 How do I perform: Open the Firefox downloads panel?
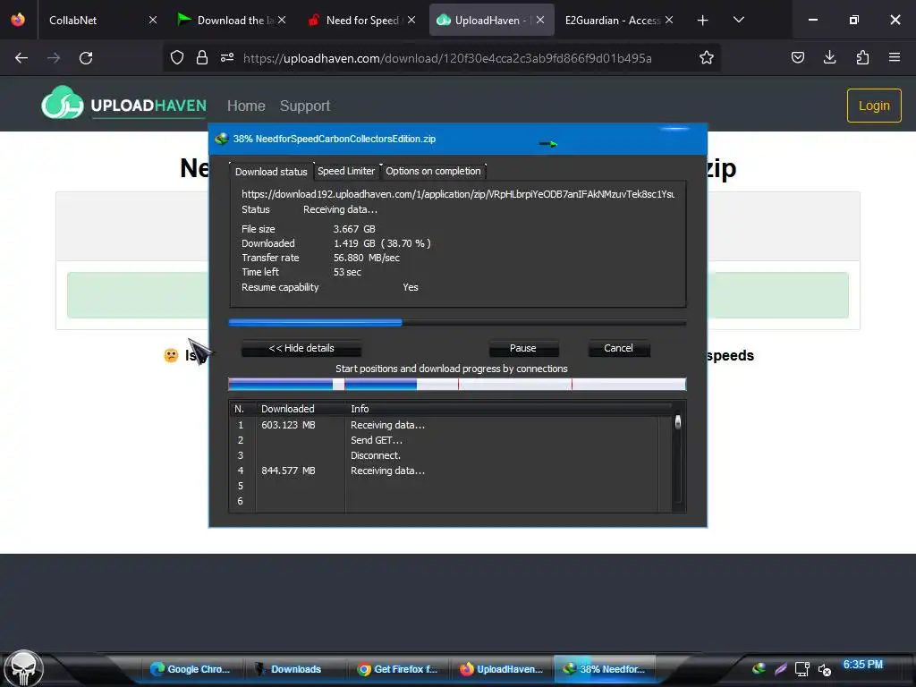click(x=829, y=57)
